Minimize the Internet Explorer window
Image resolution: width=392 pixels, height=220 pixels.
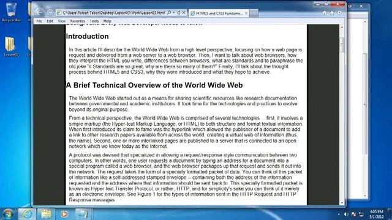coord(318,4)
